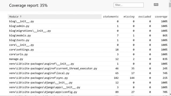
Task: Open core\__init__.py module report
Action: coord(21,45)
